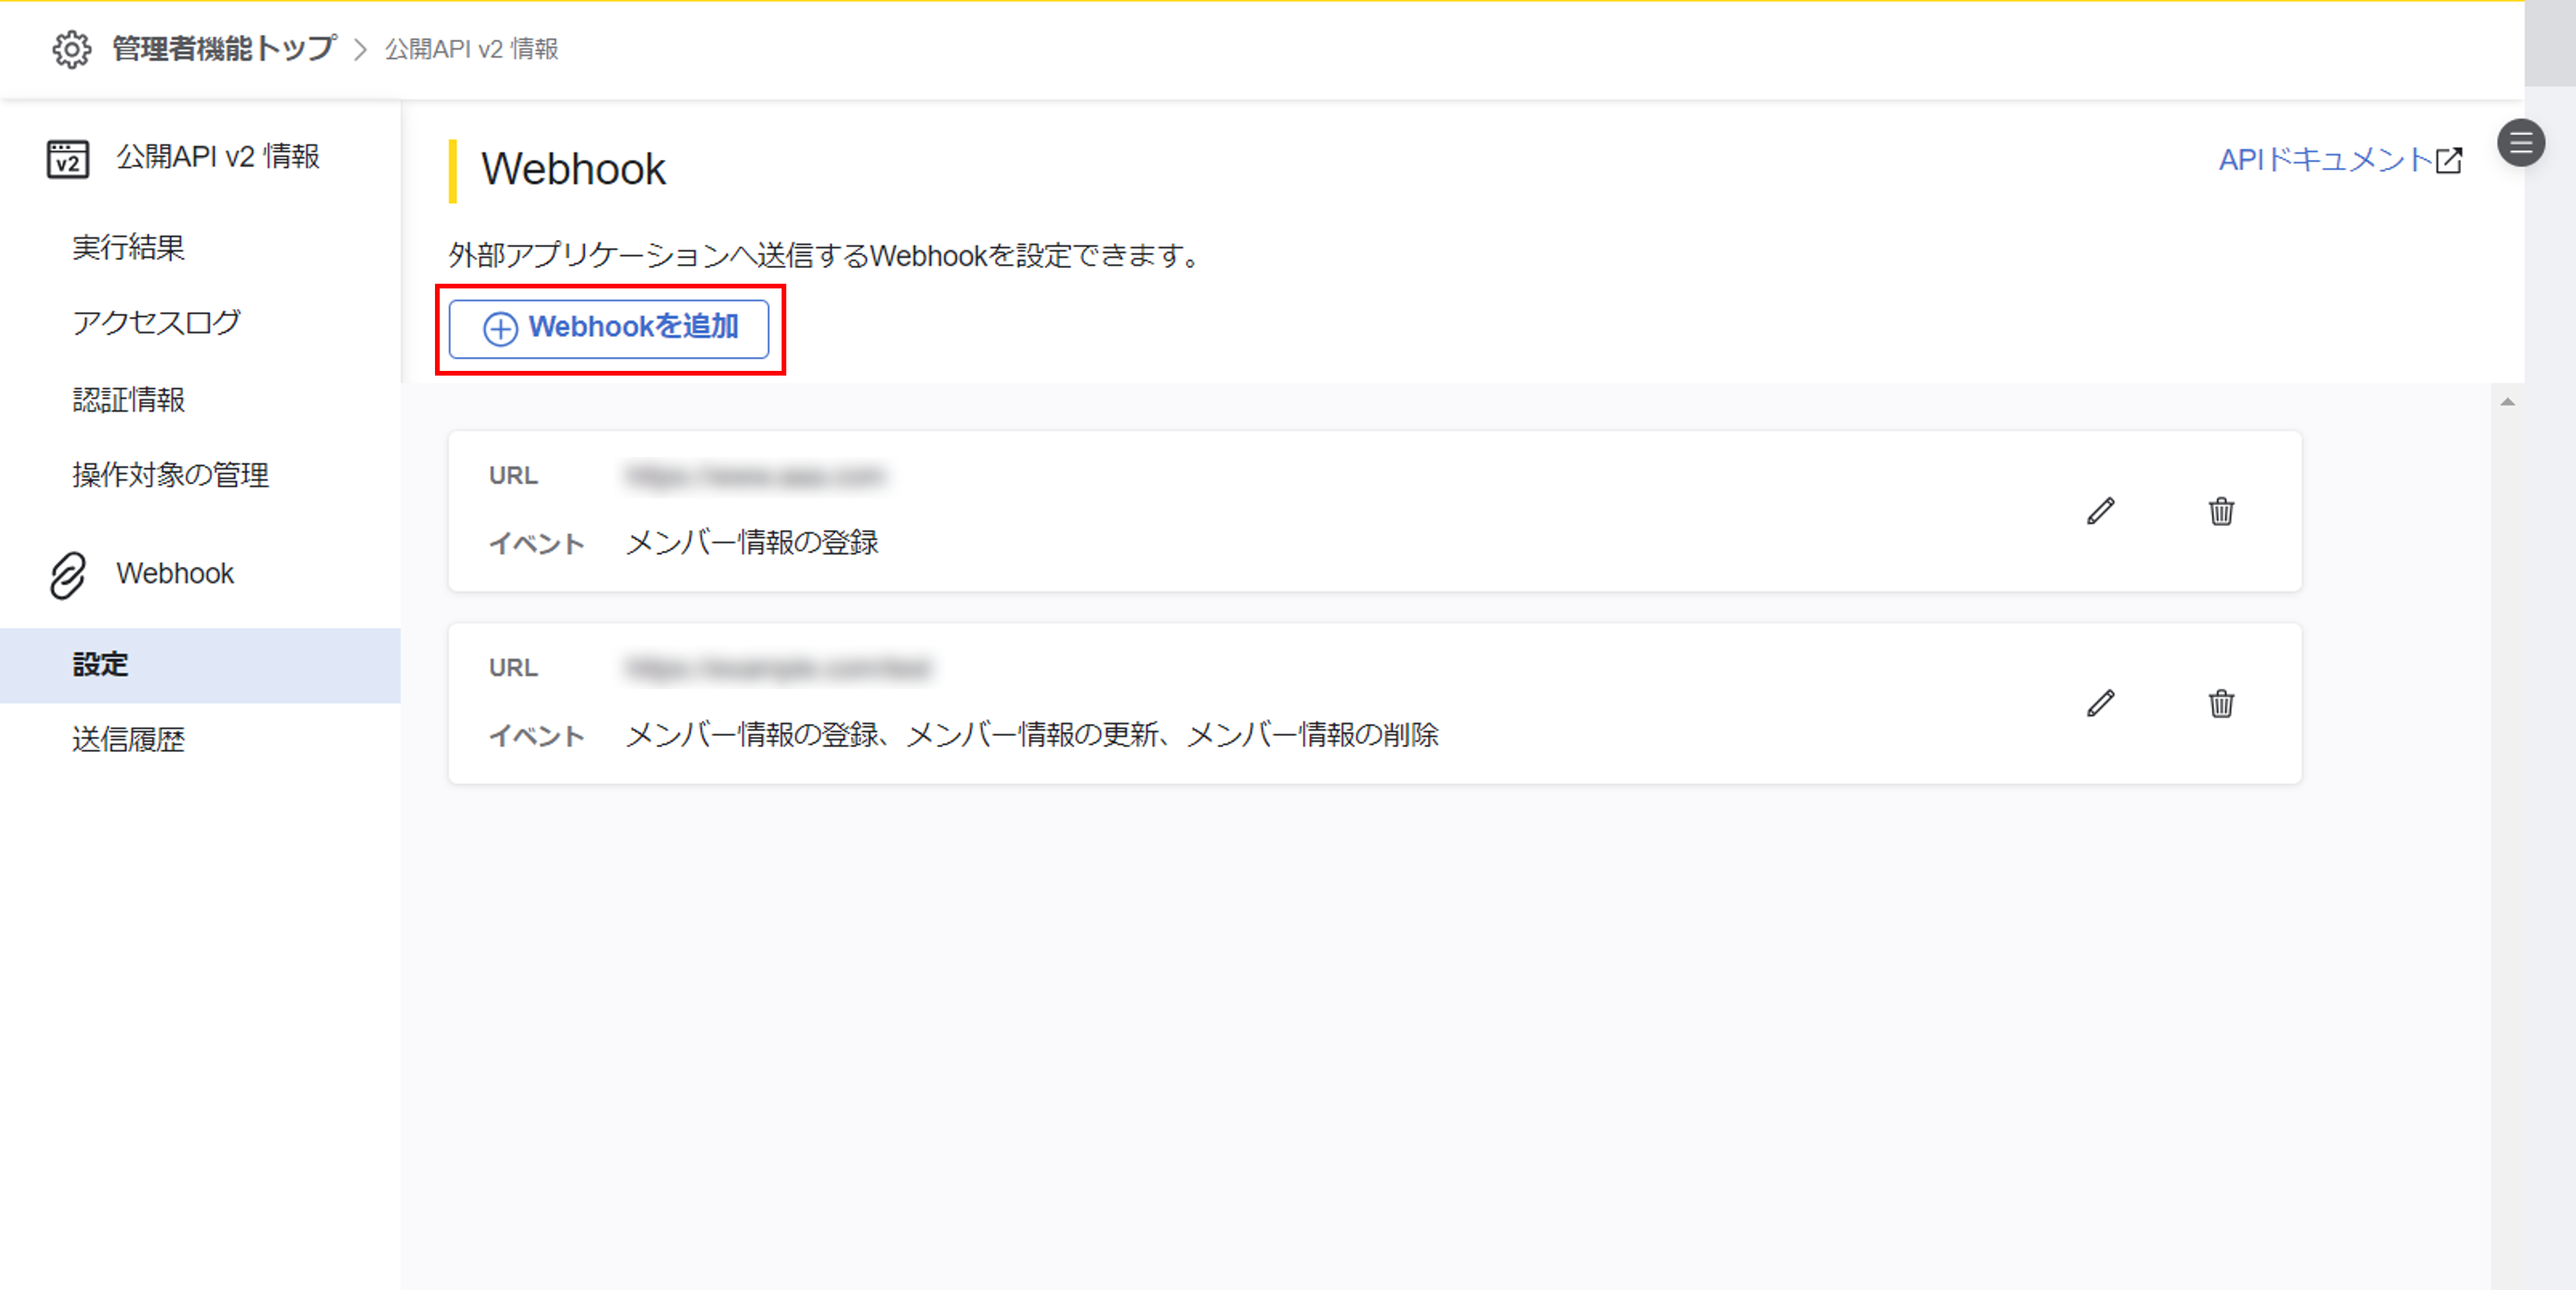Click the plus icon in the Webhookを追加 button

(500, 329)
